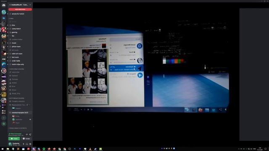Expand the chevron beside the voice channel user count

point(30,105)
